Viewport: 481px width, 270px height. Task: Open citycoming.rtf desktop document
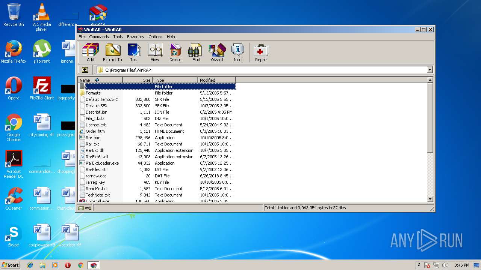coord(41,125)
